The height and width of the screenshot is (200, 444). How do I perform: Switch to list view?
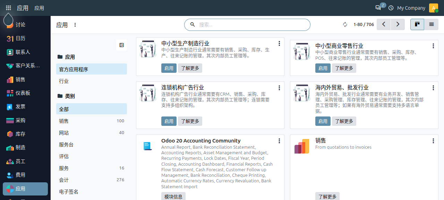click(432, 24)
